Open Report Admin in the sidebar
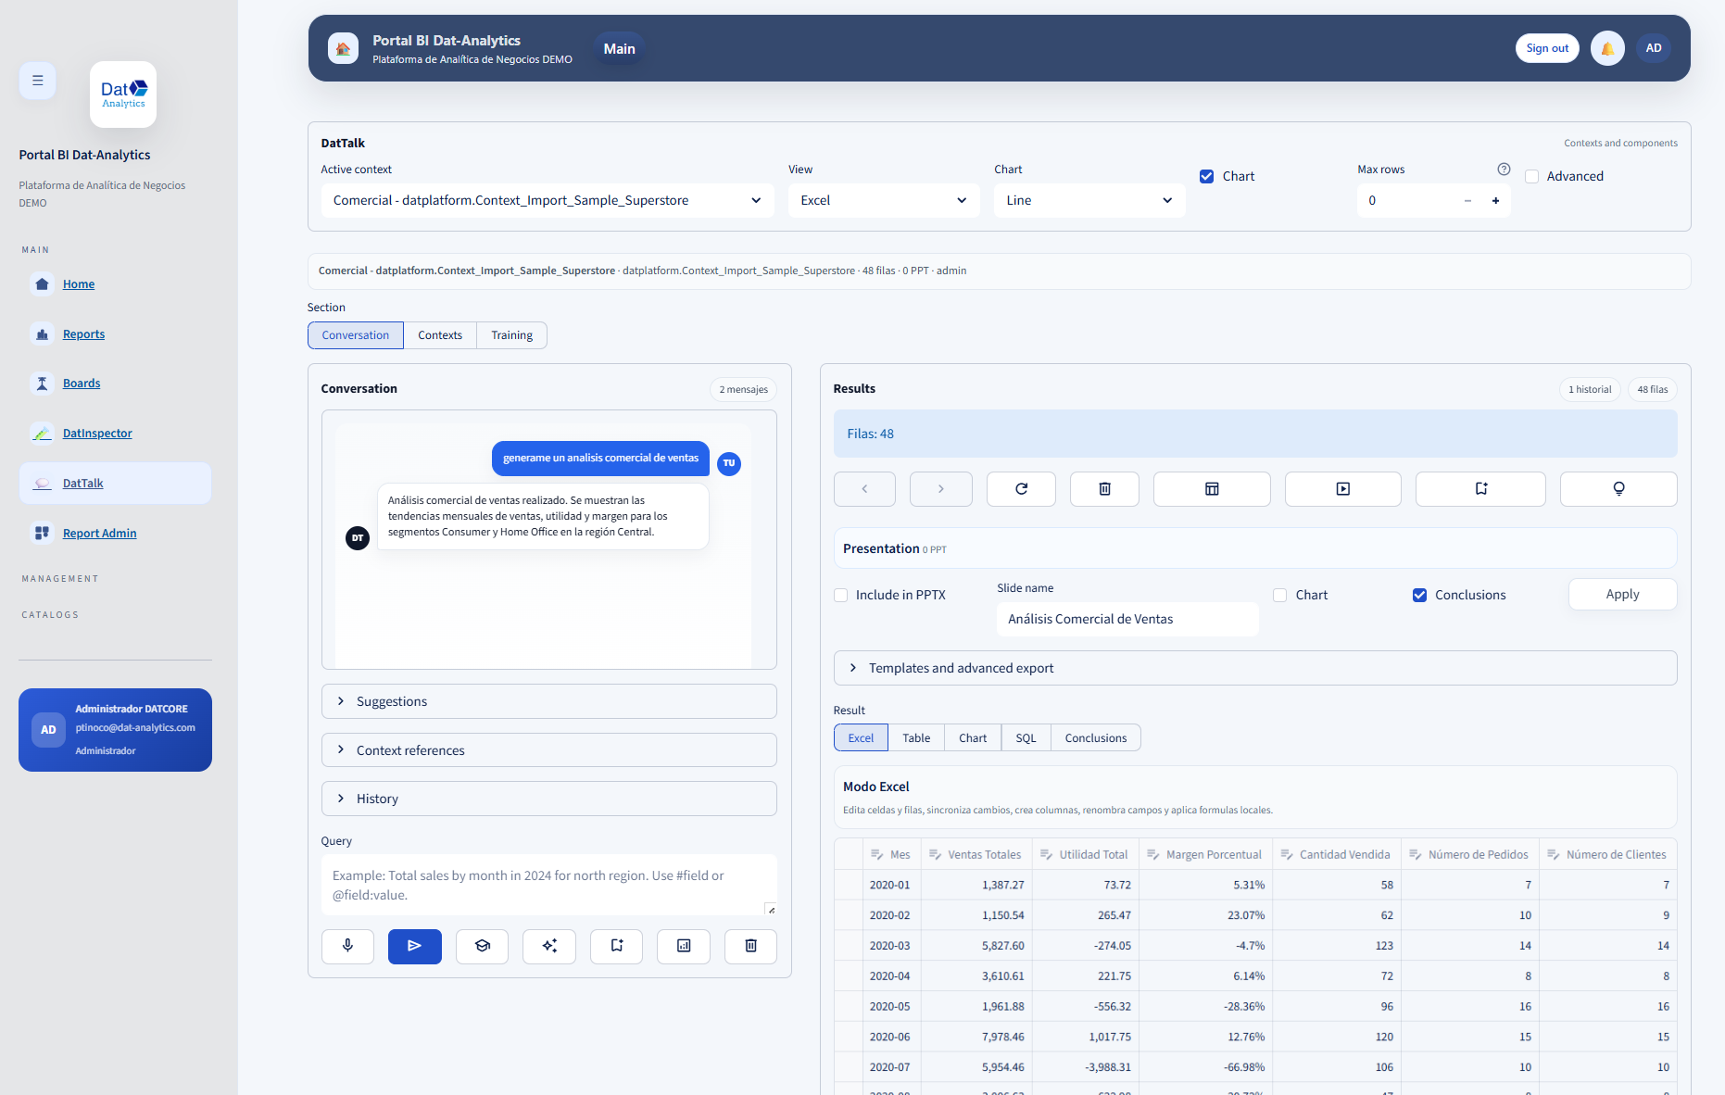1725x1095 pixels. (99, 534)
